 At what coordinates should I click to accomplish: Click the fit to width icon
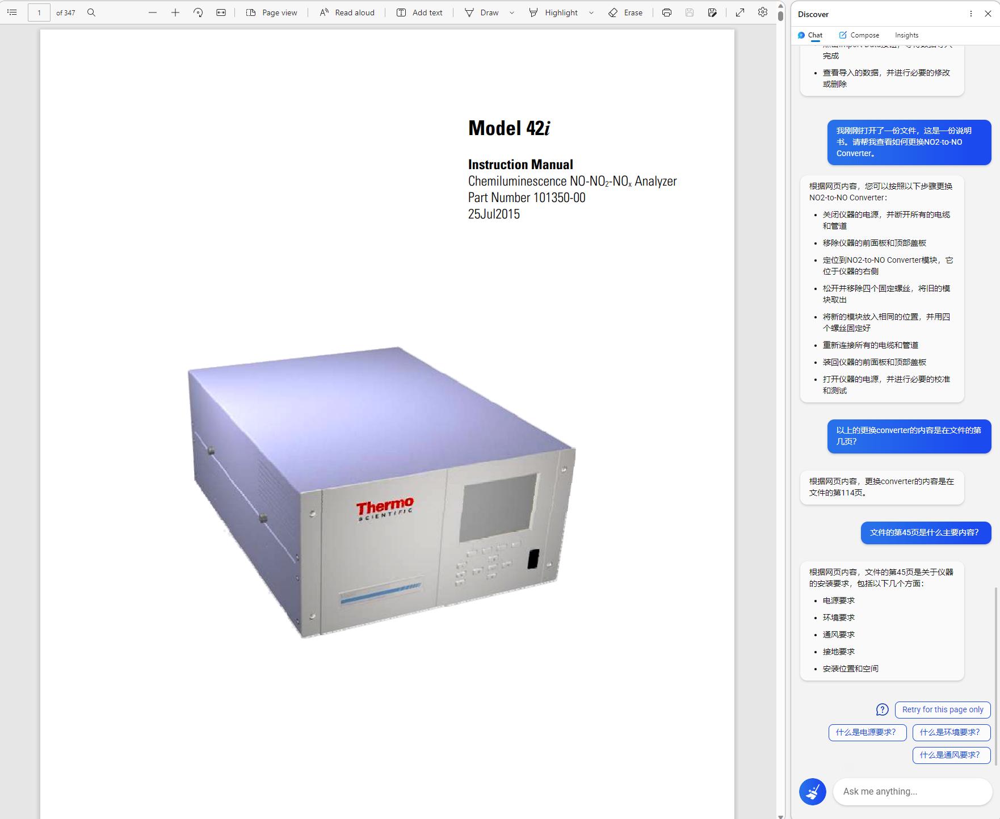pyautogui.click(x=221, y=12)
